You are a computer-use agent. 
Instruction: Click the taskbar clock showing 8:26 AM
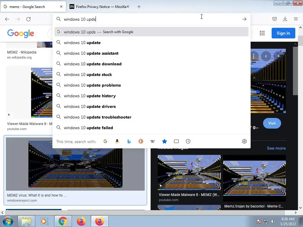click(x=288, y=221)
